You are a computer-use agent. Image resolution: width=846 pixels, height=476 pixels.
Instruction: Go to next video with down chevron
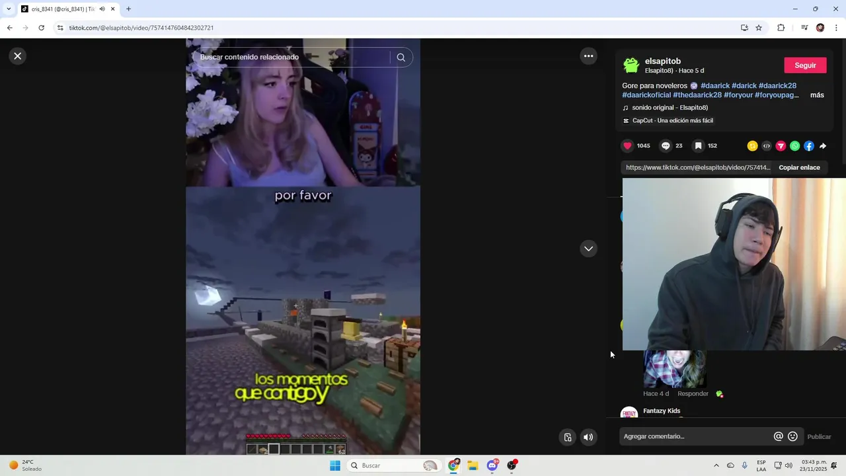point(588,249)
